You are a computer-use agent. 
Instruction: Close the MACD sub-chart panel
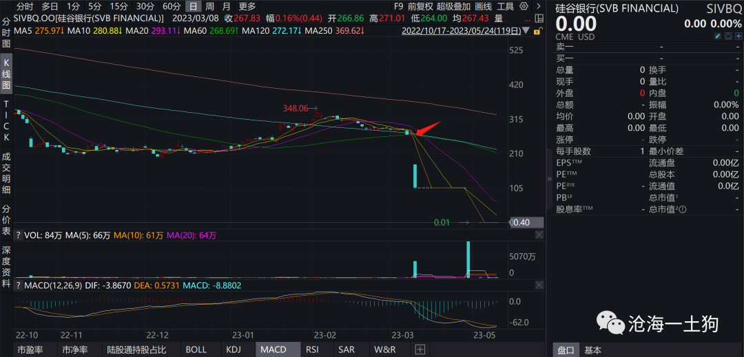539,285
